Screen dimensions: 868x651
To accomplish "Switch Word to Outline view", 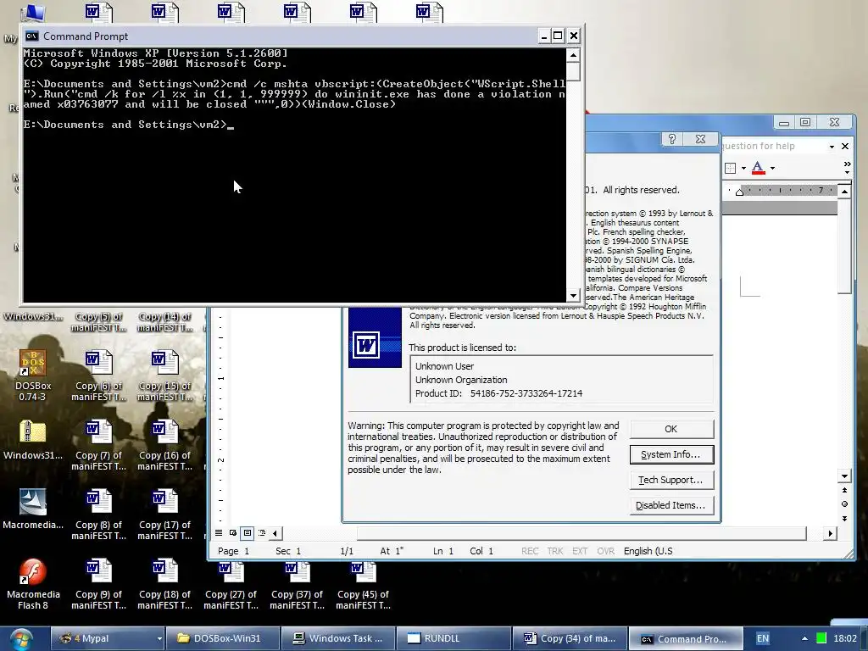I will click(262, 533).
